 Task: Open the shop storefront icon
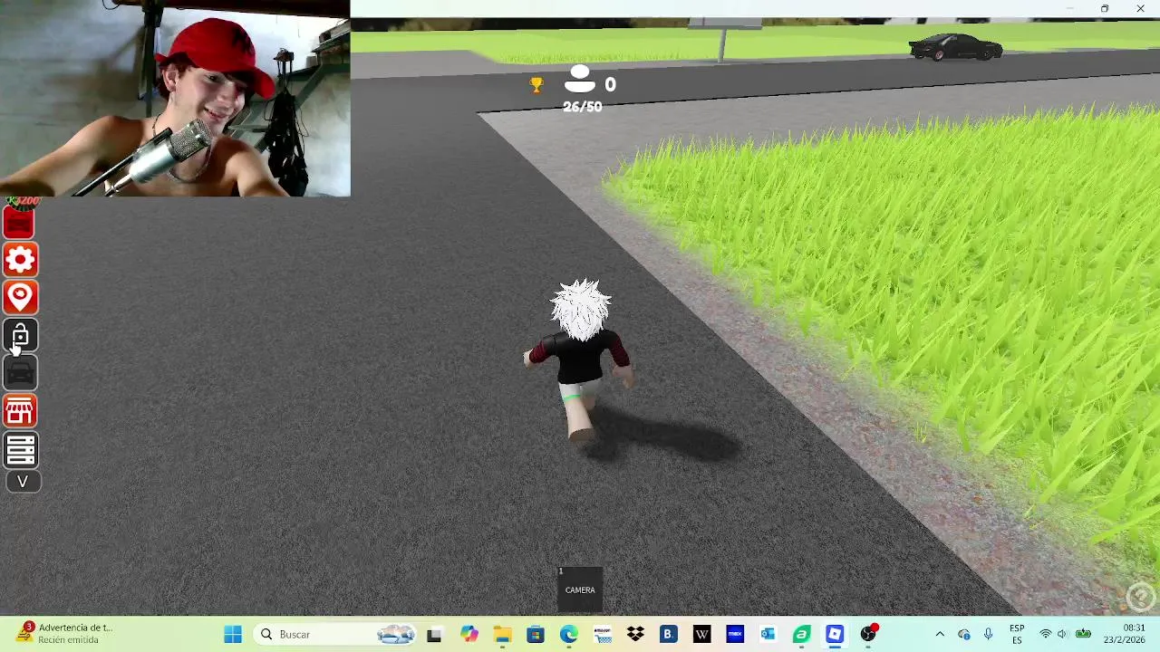click(21, 411)
